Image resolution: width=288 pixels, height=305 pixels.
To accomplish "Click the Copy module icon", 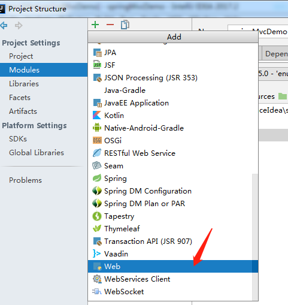I will 125,25.
